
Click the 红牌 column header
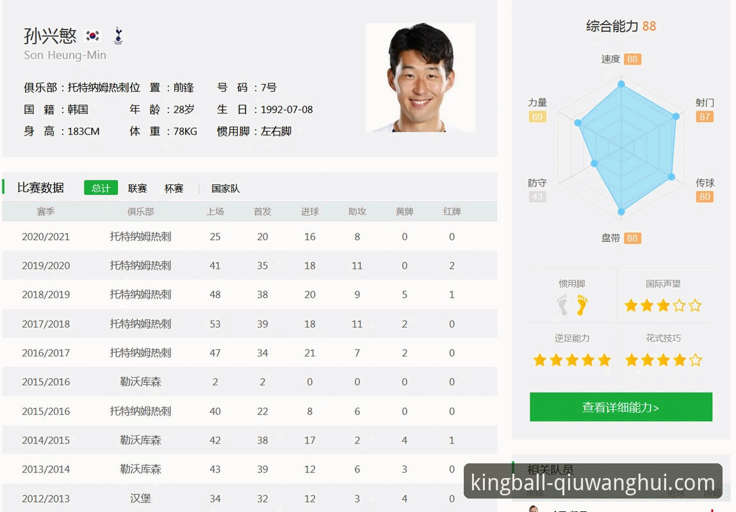coord(452,211)
